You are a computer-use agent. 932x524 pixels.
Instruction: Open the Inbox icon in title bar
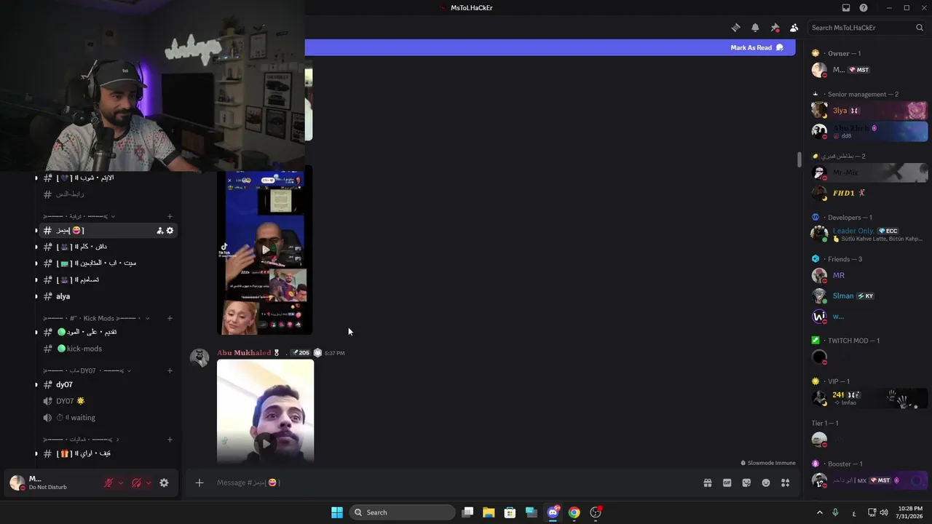846,8
